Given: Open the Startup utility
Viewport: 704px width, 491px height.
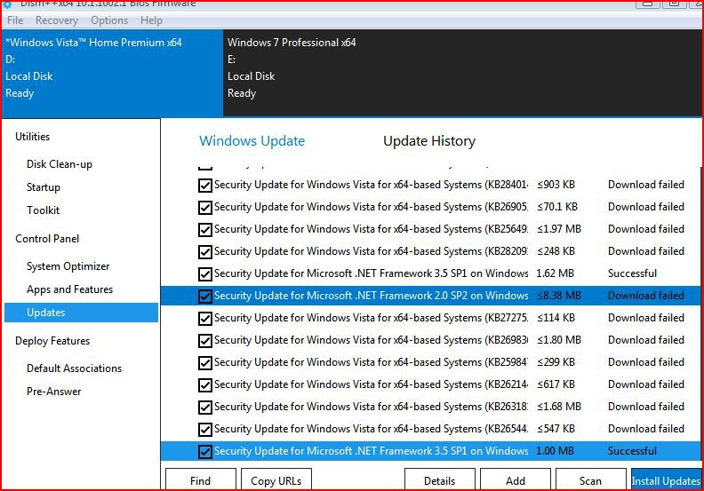Looking at the screenshot, I should 43,187.
